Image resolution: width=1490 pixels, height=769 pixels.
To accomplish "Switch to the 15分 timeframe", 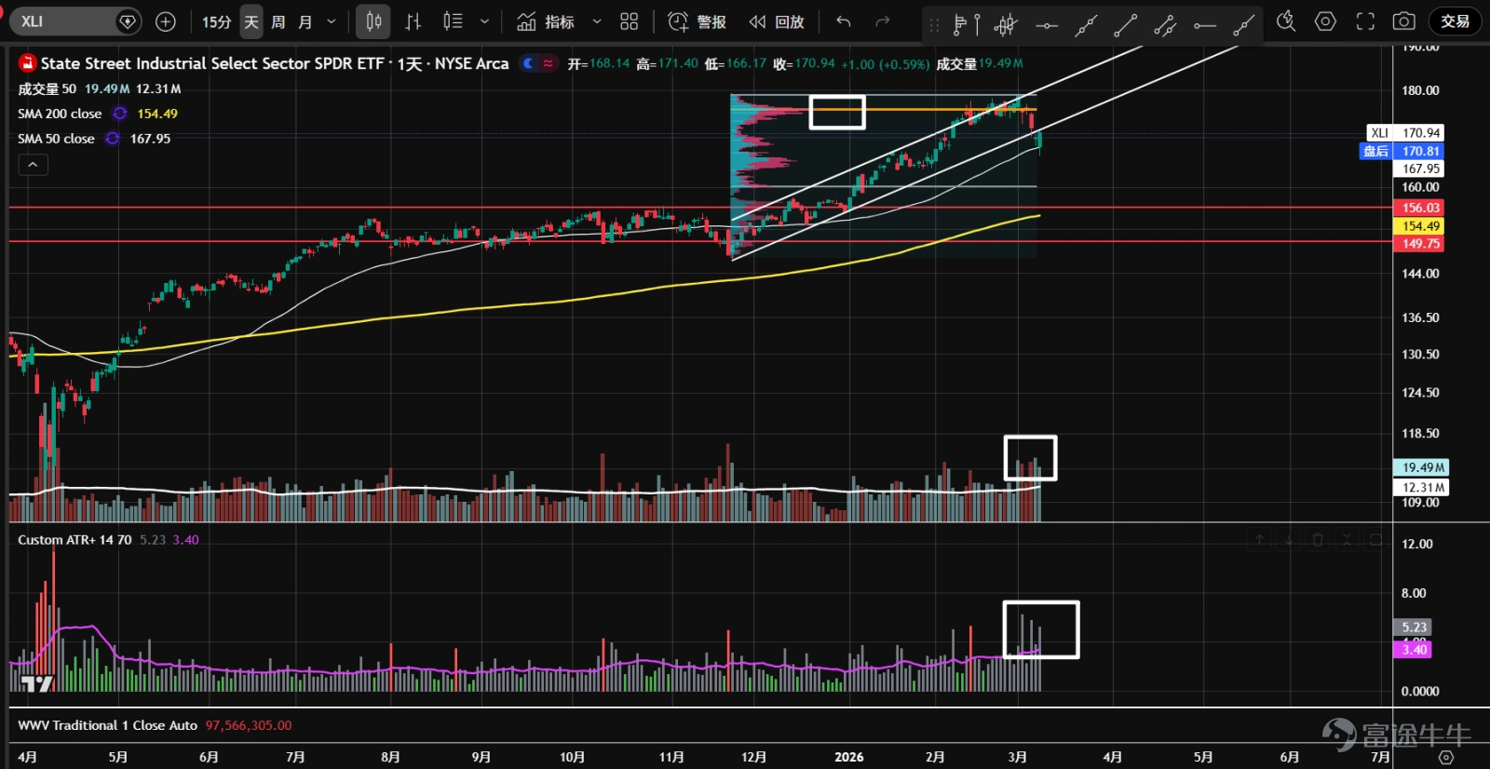I will click(x=216, y=21).
